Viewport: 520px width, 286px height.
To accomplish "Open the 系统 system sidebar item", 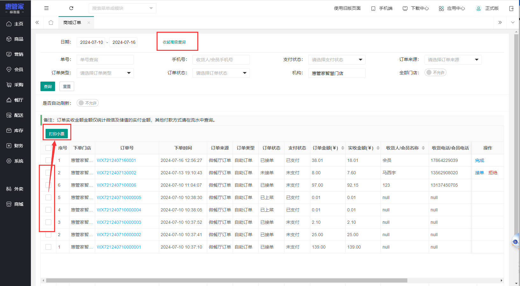I will (15, 161).
